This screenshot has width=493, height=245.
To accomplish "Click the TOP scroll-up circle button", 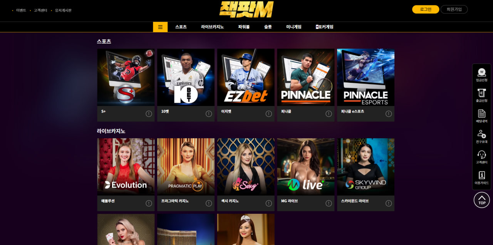I will pos(482,200).
